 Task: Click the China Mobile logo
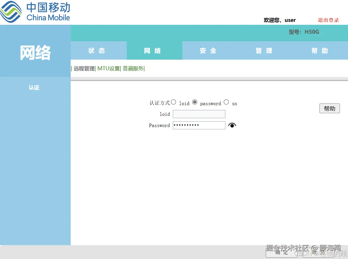coord(35,12)
